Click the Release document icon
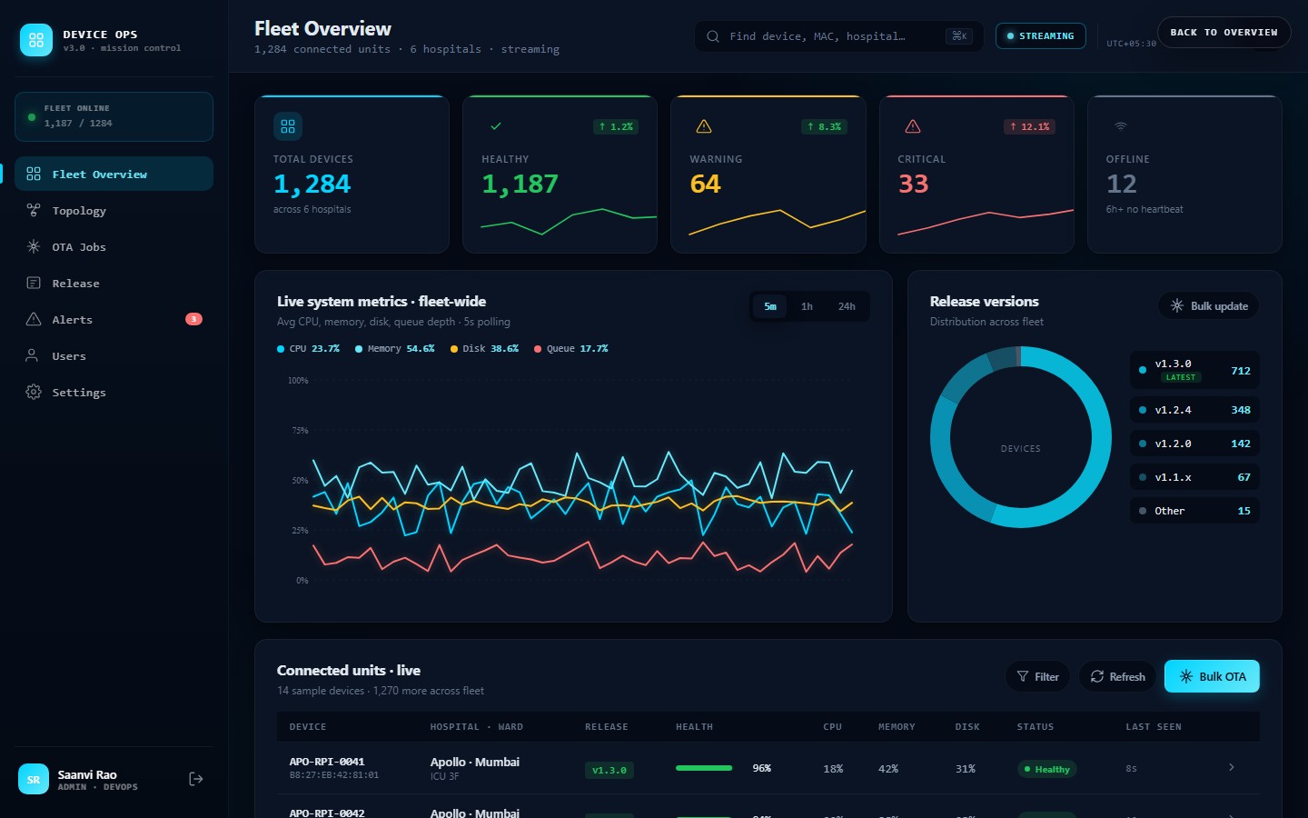 (34, 283)
